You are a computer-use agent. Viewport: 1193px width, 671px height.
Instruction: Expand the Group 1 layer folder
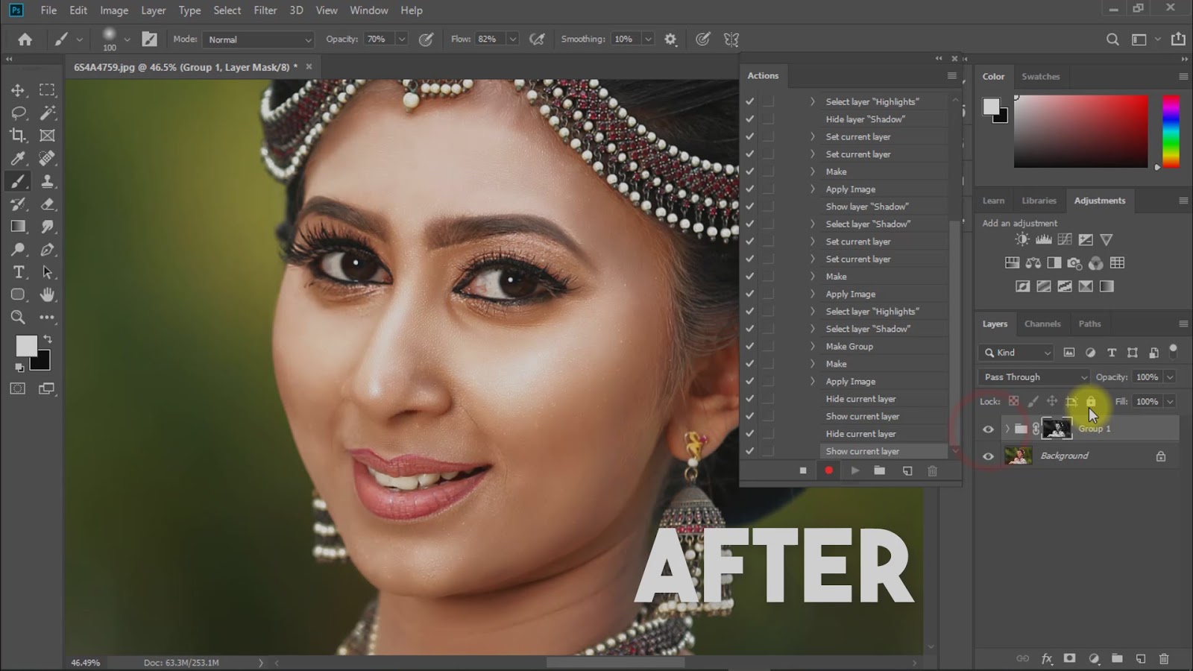[1007, 429]
